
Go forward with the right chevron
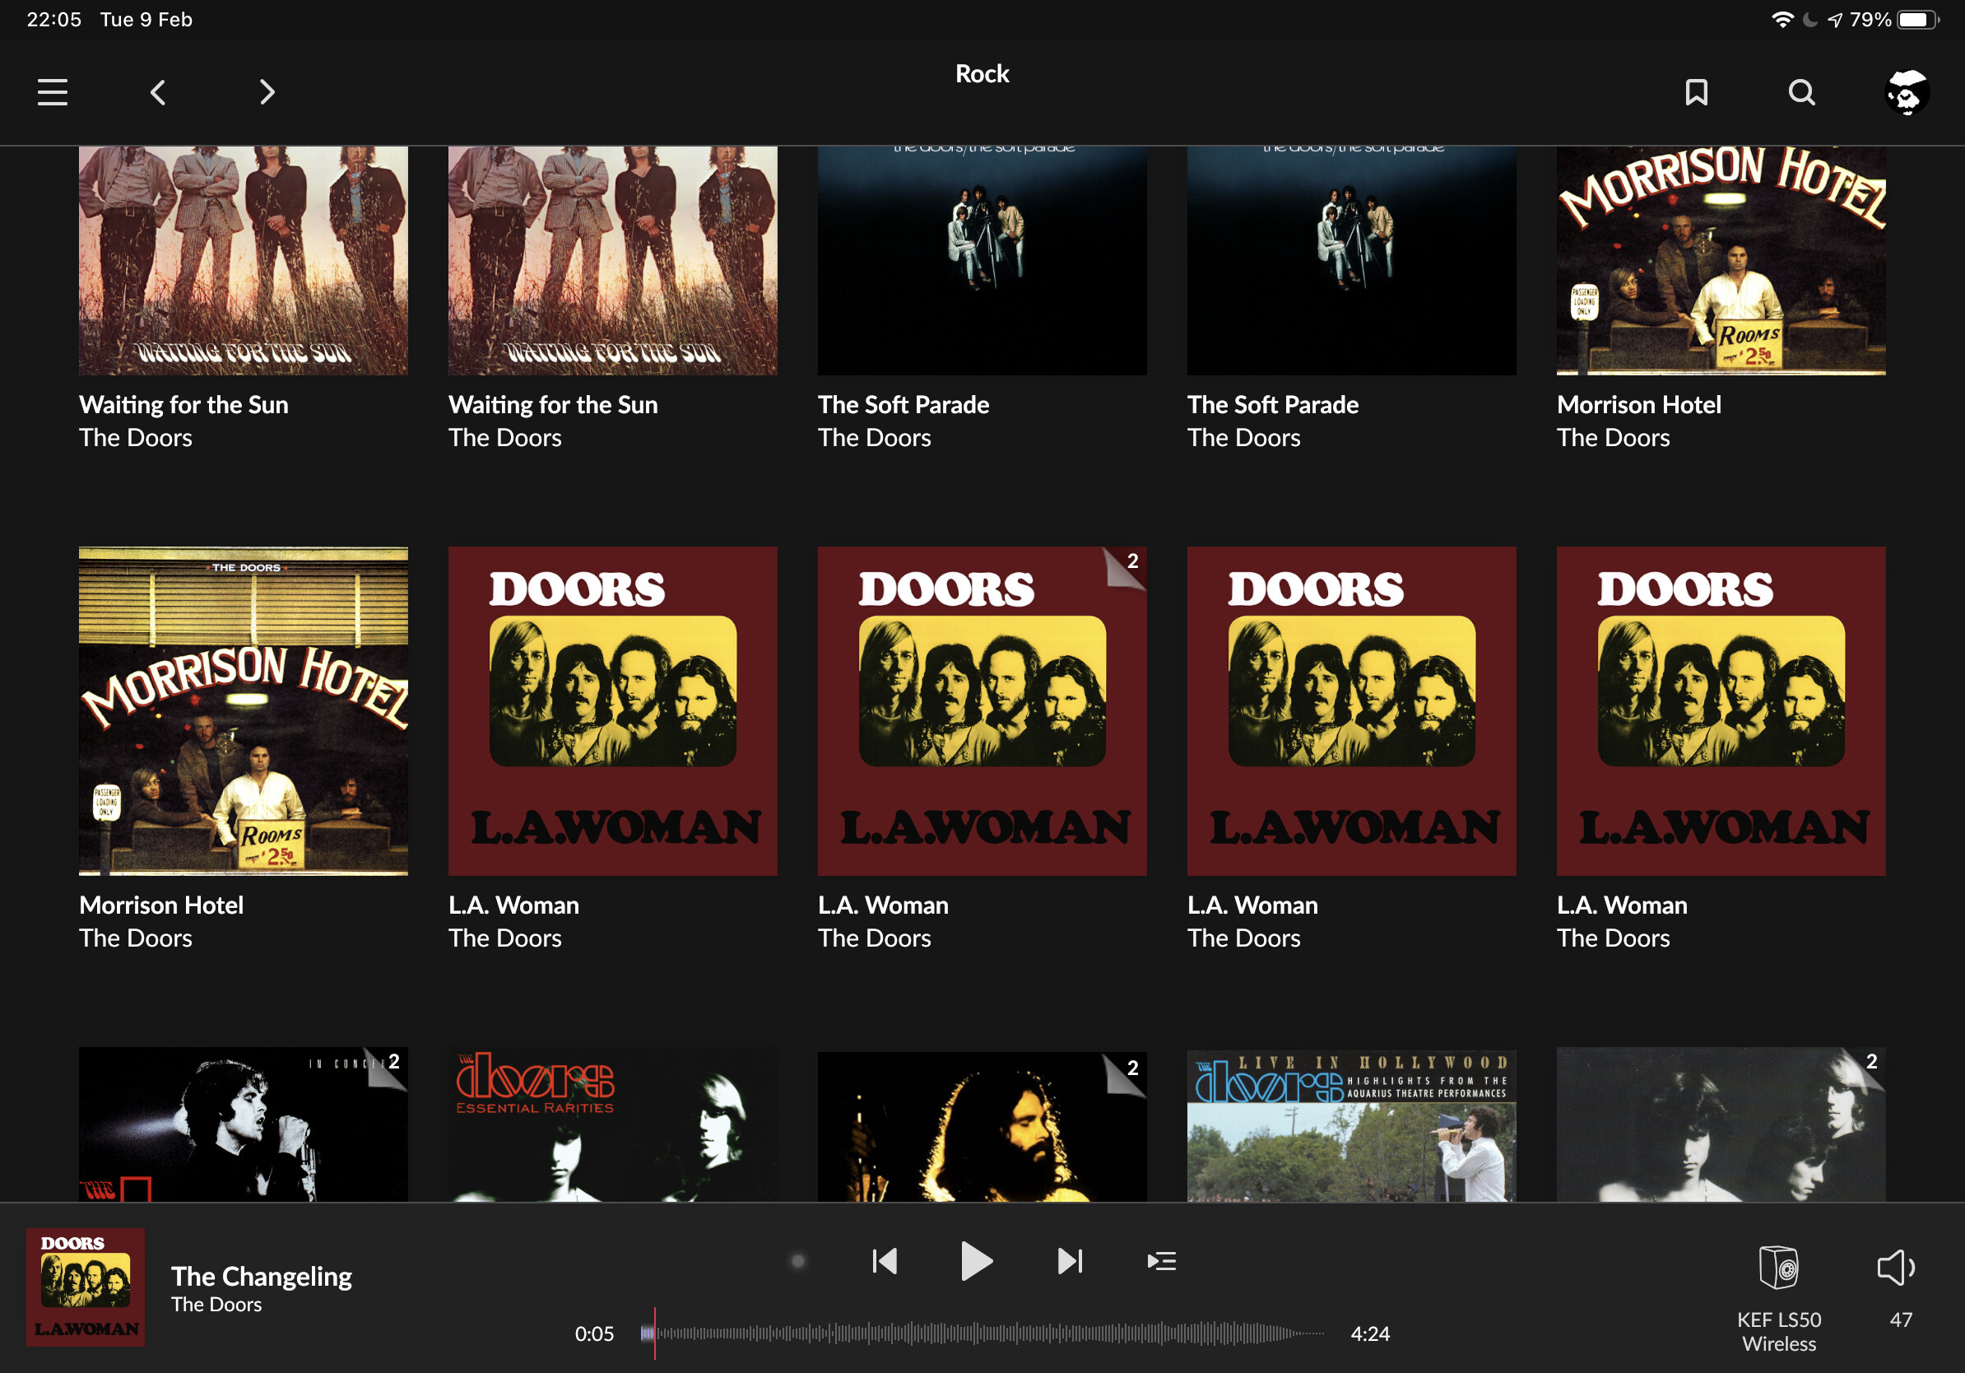(x=267, y=91)
